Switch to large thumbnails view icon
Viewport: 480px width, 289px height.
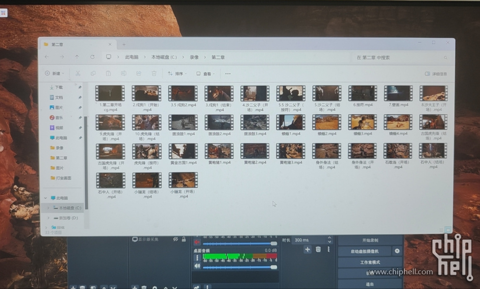(448, 230)
